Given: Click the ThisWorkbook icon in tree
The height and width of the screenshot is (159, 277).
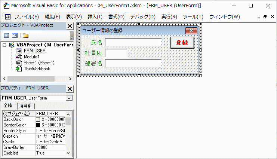Looking at the screenshot, I should click(x=19, y=69).
